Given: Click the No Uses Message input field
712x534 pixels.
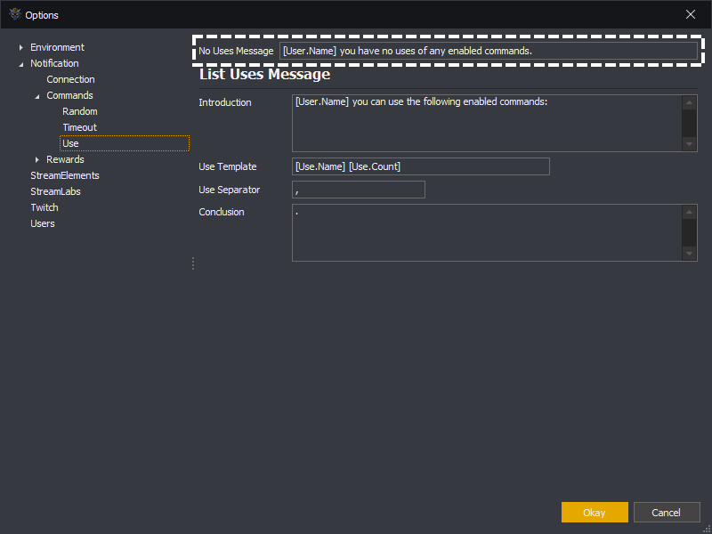Looking at the screenshot, I should pos(488,51).
